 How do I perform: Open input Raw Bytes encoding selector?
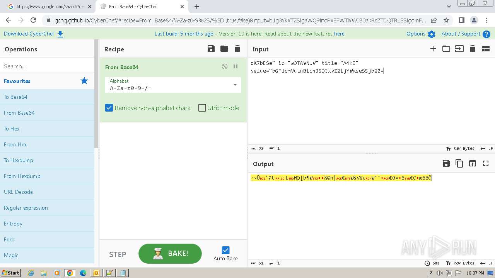[x=460, y=148]
